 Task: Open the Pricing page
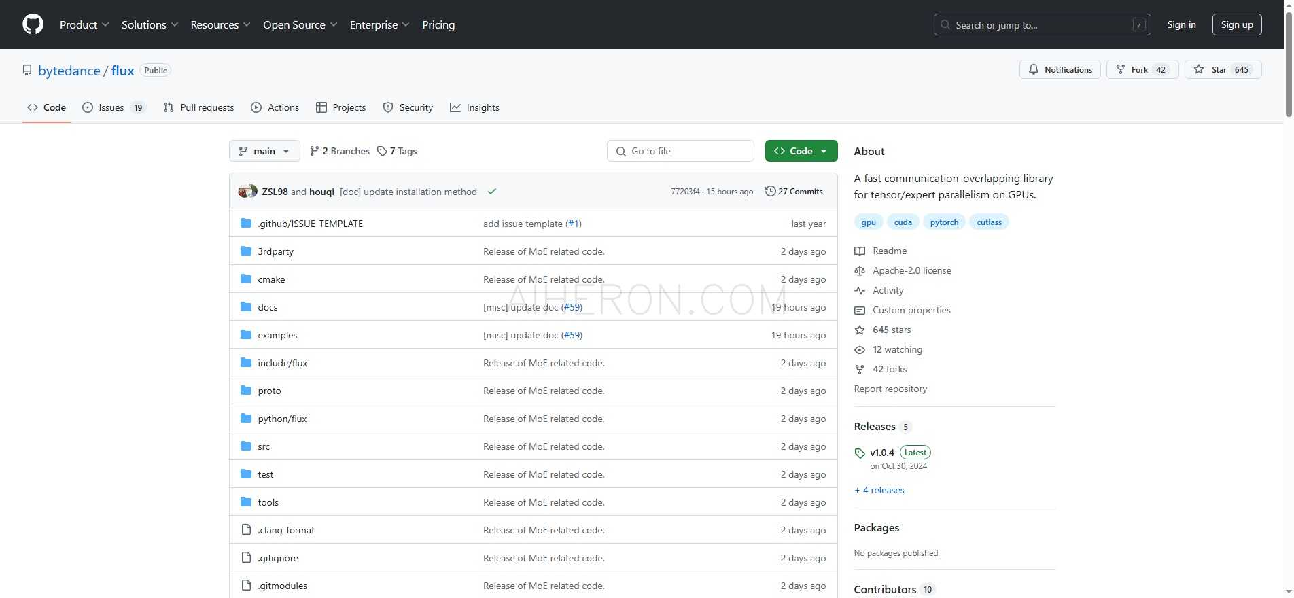coord(438,24)
